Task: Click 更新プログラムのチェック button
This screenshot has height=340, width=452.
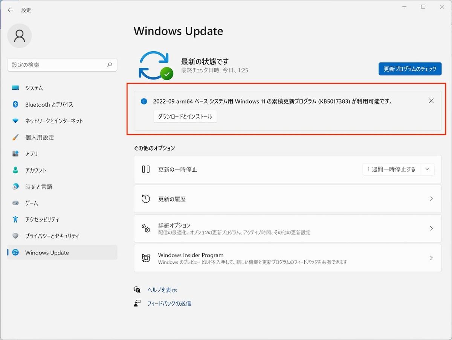Action: coord(410,69)
